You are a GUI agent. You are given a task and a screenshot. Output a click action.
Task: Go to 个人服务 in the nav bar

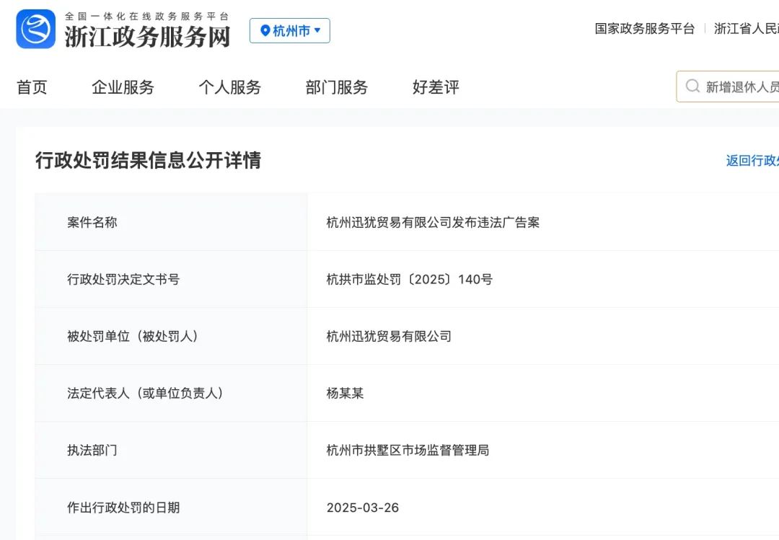click(229, 87)
